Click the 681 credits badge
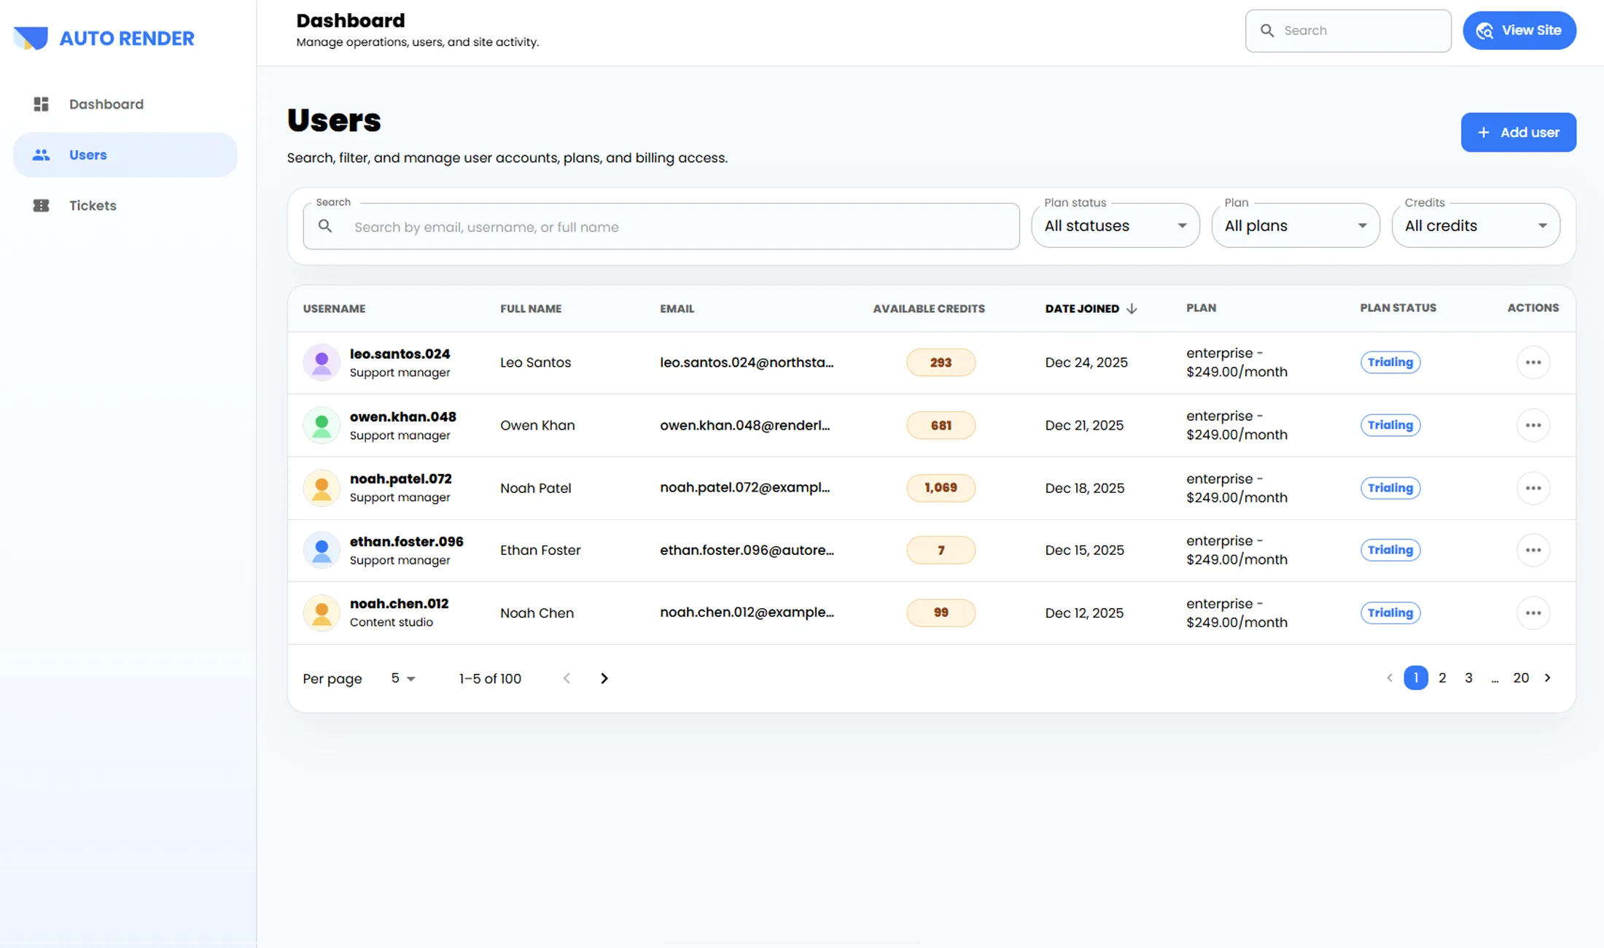Screen dimensions: 1604x948 click(x=941, y=425)
